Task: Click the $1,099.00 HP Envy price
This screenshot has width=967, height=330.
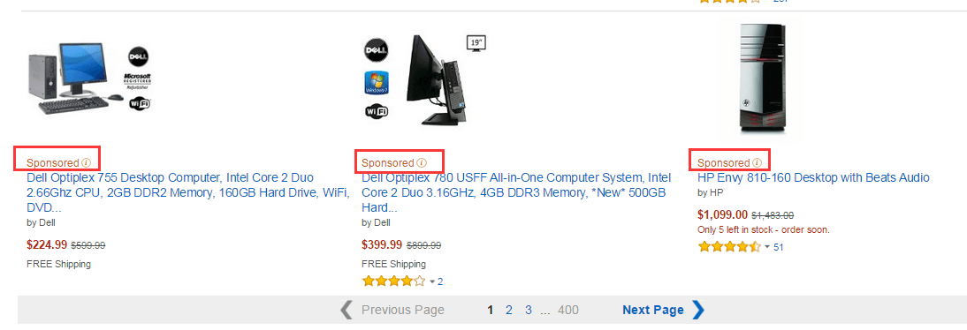Action: pyautogui.click(x=723, y=215)
